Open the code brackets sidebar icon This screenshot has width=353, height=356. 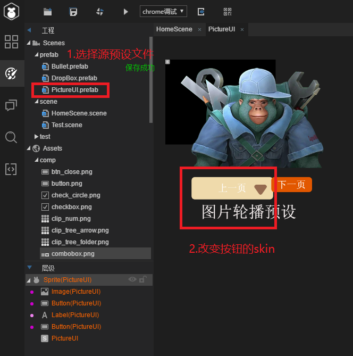pyautogui.click(x=11, y=169)
